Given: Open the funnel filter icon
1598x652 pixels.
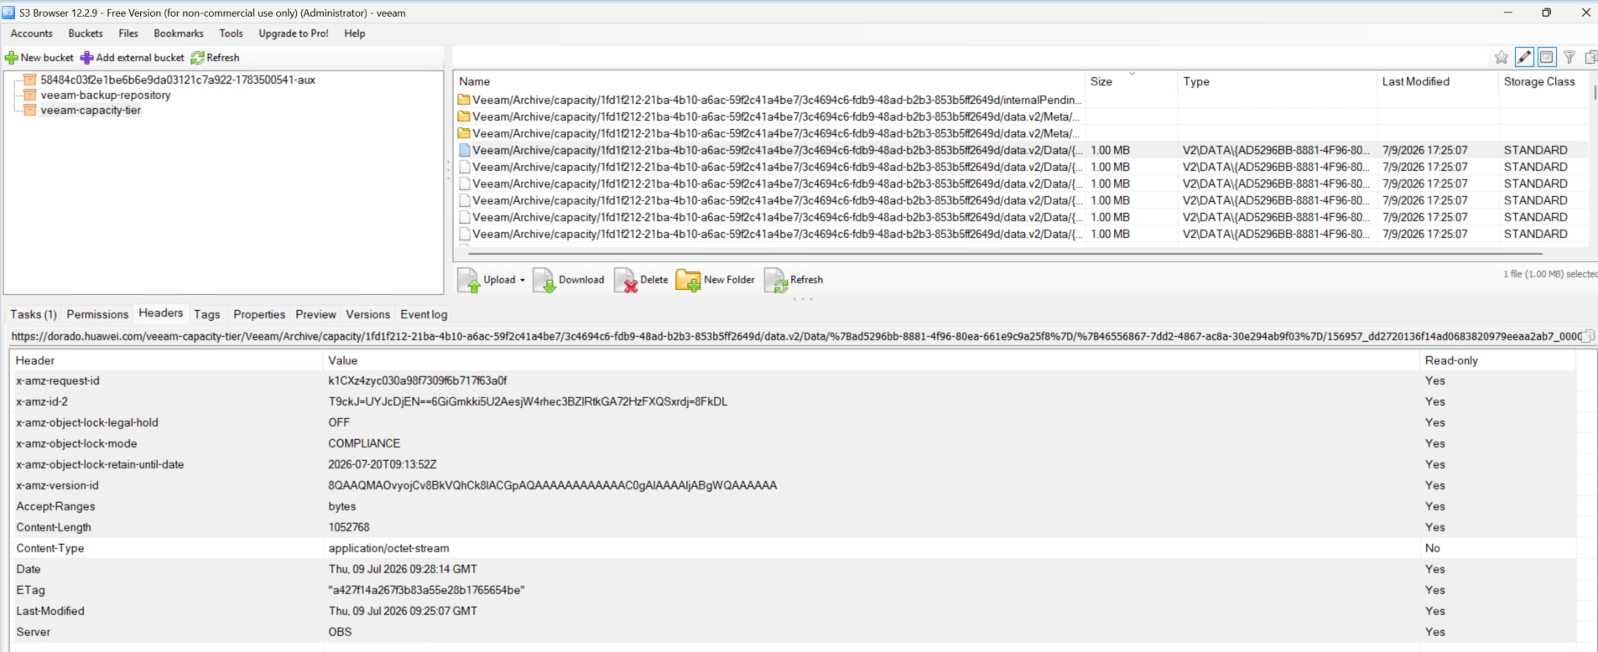Looking at the screenshot, I should point(1569,57).
